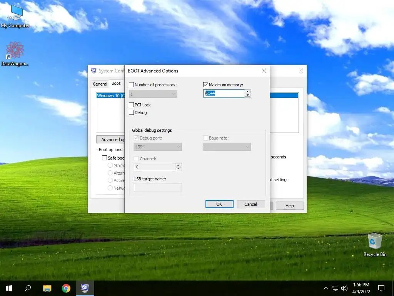Click the Advanced options button behind dialog
The width and height of the screenshot is (394, 296).
[x=110, y=140]
